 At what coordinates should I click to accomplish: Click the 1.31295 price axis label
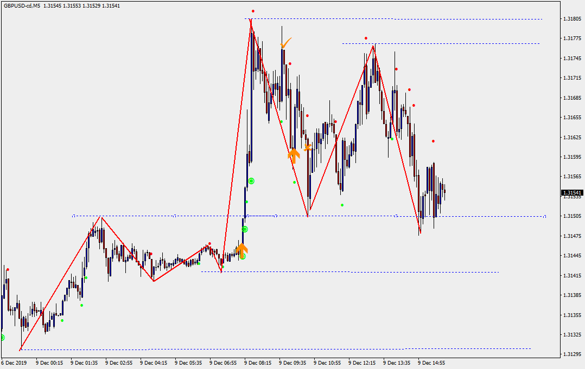click(572, 354)
